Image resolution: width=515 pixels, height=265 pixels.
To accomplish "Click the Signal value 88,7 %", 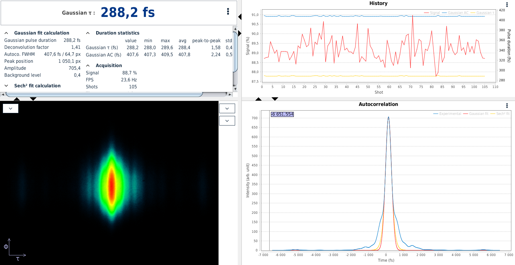I will pyautogui.click(x=130, y=73).
